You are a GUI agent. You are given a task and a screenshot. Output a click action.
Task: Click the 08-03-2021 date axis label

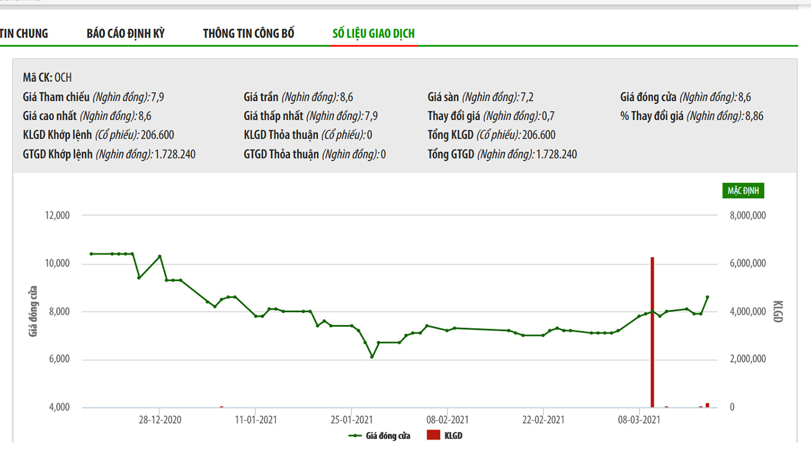point(639,420)
